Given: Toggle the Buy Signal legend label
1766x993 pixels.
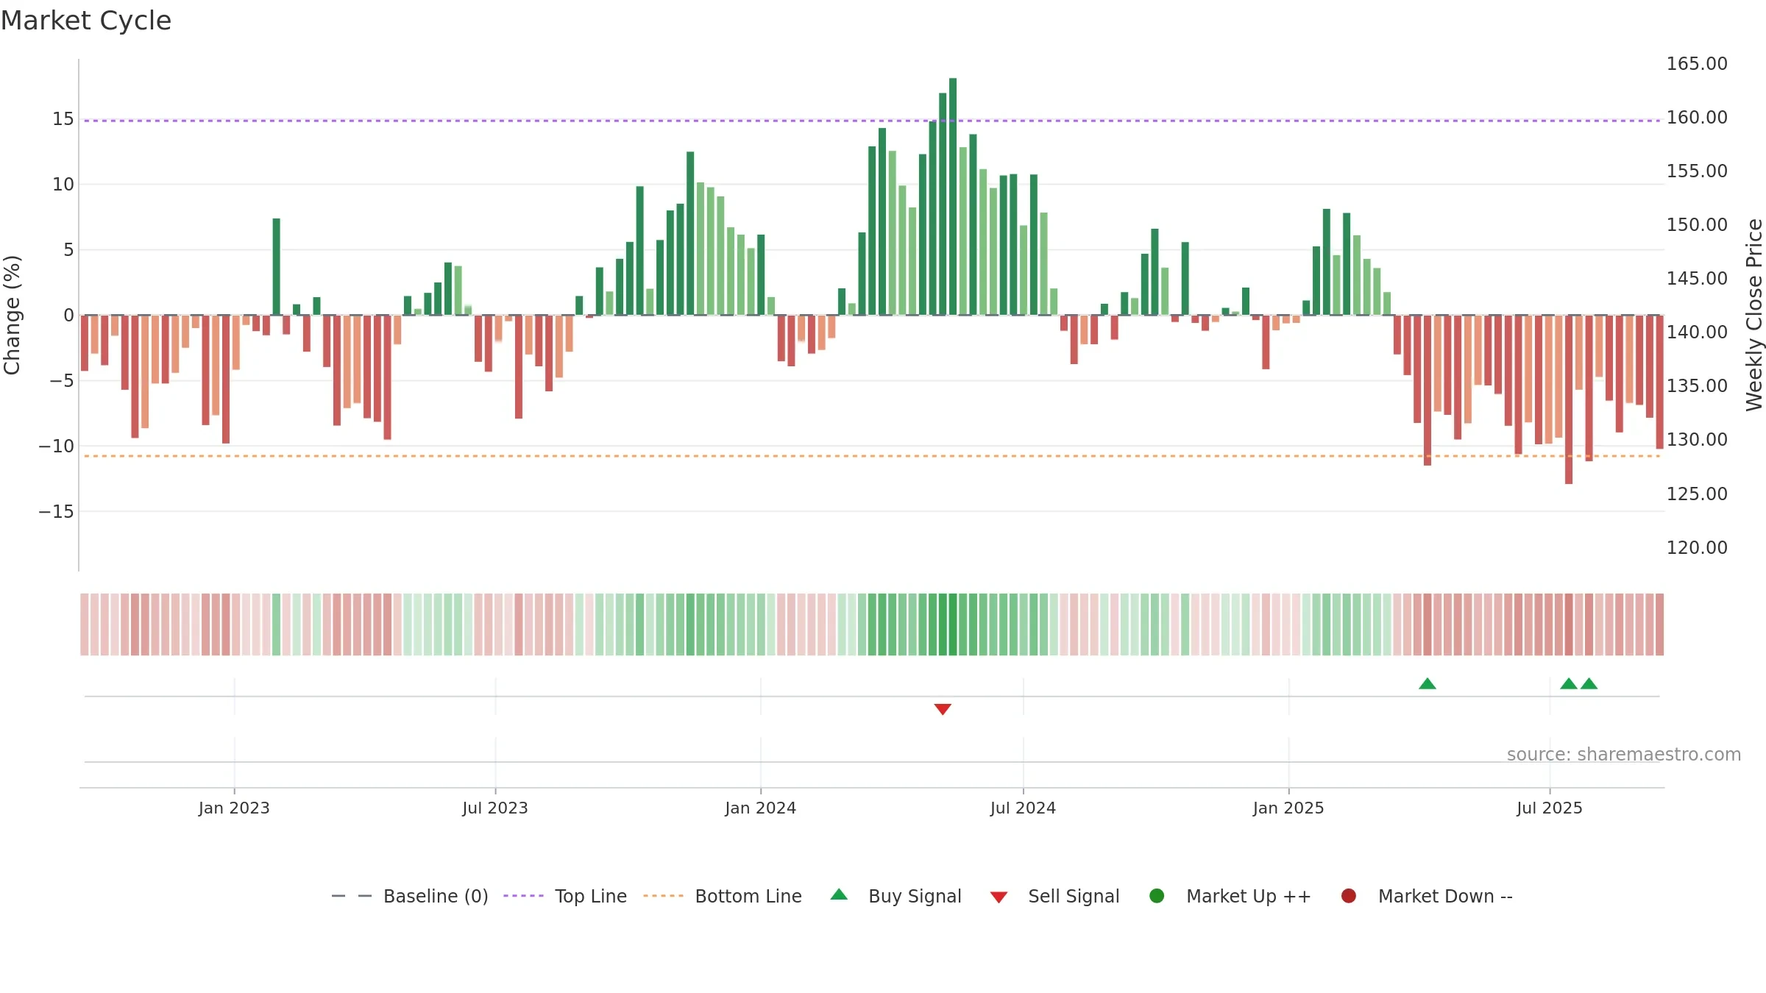Looking at the screenshot, I should point(915,896).
